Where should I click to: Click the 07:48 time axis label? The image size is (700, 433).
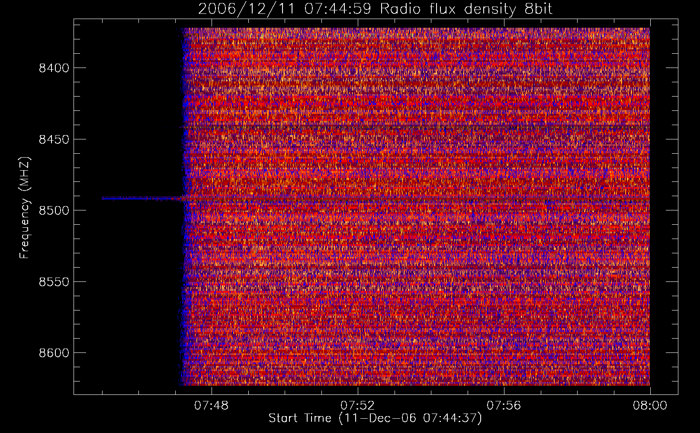coord(212,406)
